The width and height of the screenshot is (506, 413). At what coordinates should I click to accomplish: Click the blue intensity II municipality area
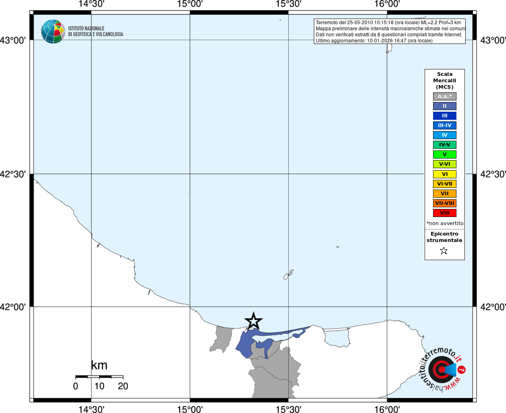[245, 344]
